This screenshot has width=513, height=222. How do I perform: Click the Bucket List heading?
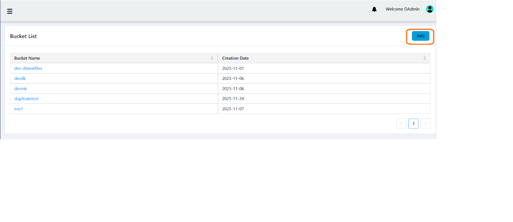tap(23, 36)
